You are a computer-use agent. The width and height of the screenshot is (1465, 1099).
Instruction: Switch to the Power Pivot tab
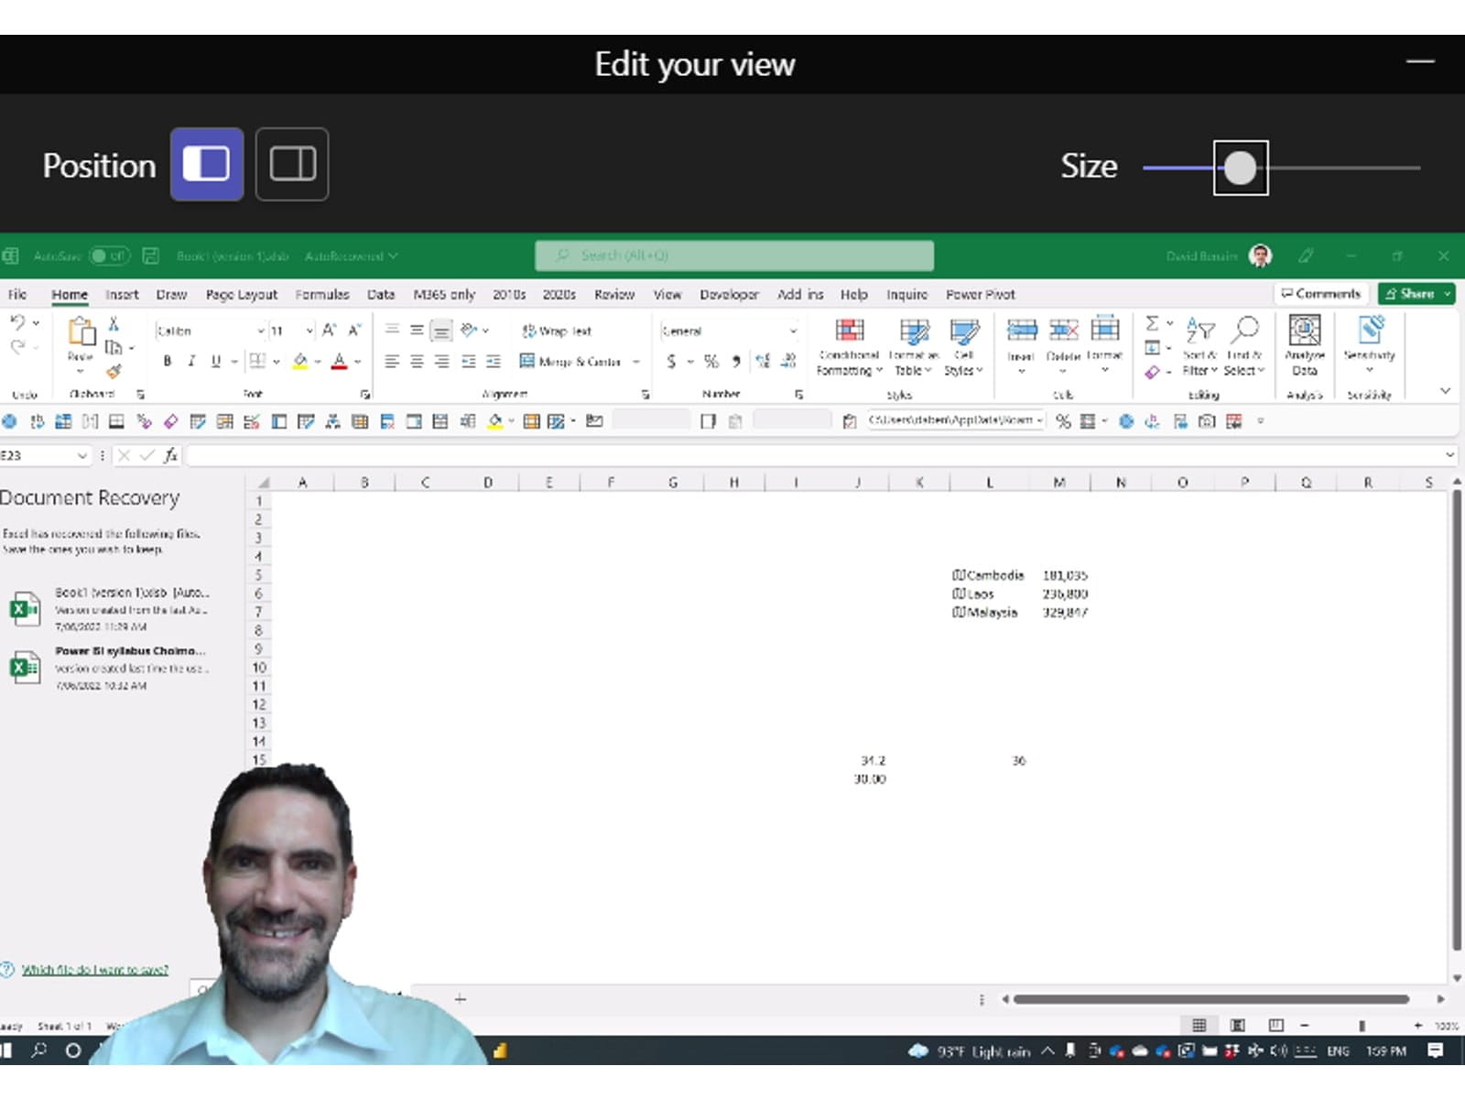click(x=980, y=294)
